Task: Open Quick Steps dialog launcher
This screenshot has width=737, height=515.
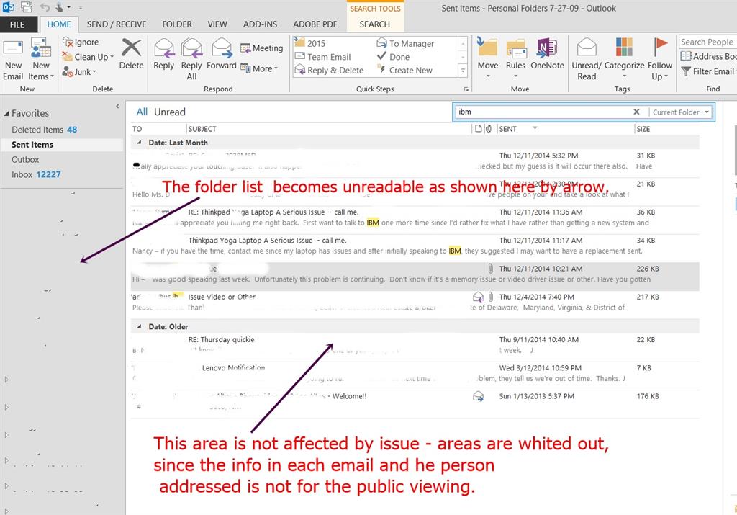Action: pyautogui.click(x=466, y=89)
